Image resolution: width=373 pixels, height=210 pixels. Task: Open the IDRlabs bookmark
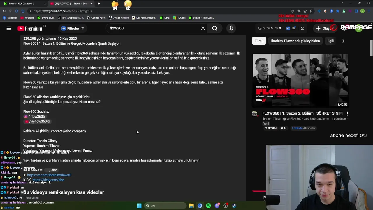pos(179,18)
